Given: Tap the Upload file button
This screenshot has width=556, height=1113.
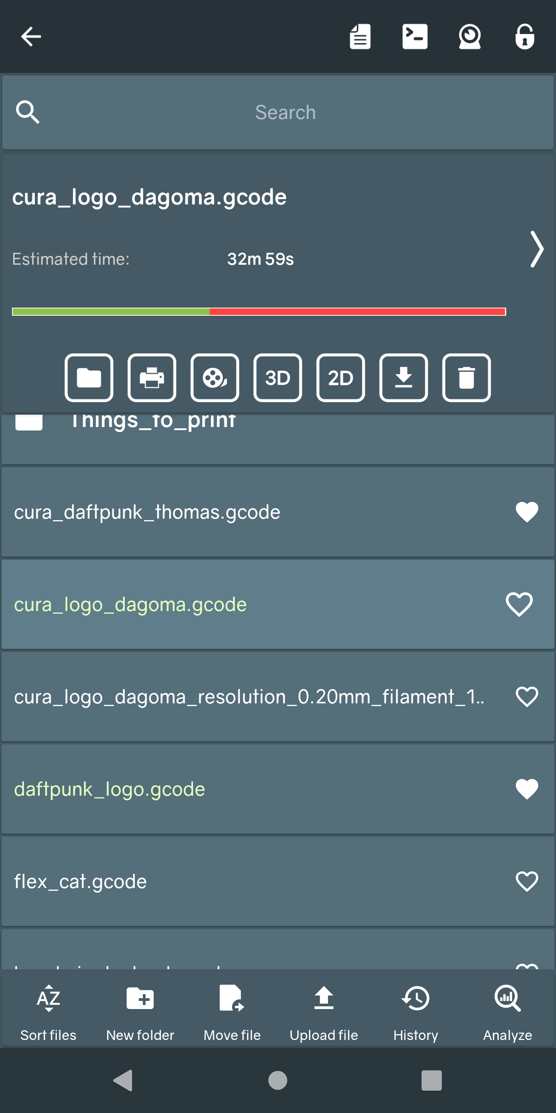Looking at the screenshot, I should coord(324,1011).
